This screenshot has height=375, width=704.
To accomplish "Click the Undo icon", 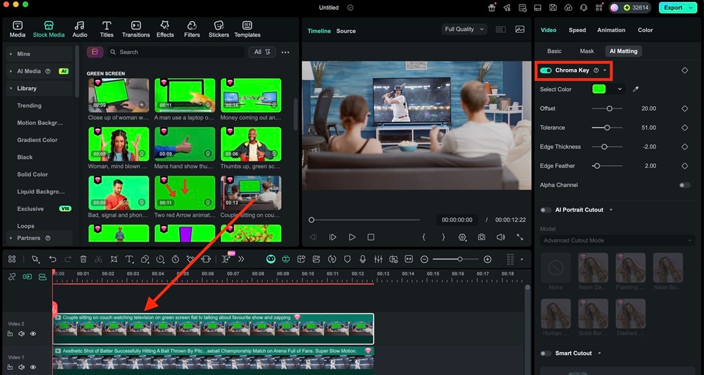I will click(53, 259).
